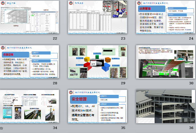Click the logo icon on slide 28

tap(3, 48)
